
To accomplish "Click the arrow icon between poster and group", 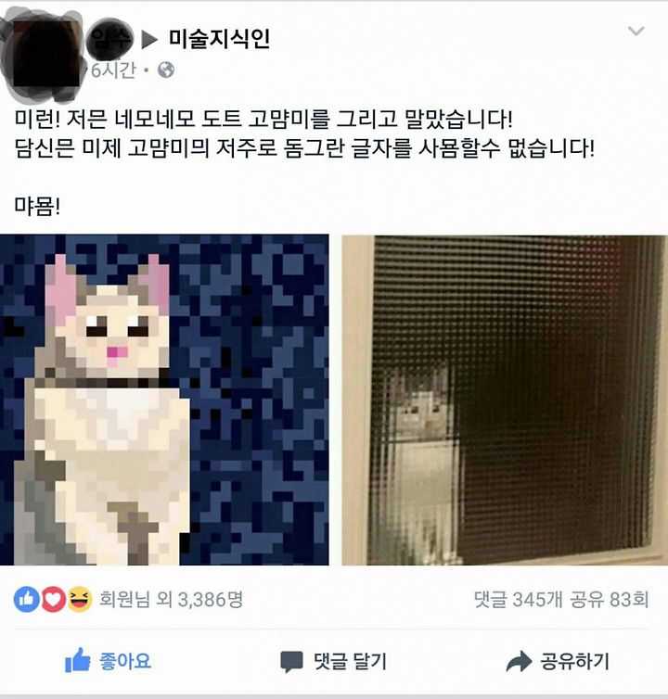I will [149, 39].
